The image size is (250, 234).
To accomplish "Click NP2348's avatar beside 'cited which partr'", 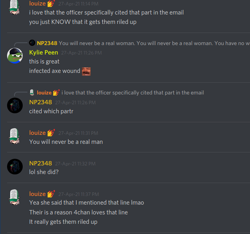I will coord(15,105).
